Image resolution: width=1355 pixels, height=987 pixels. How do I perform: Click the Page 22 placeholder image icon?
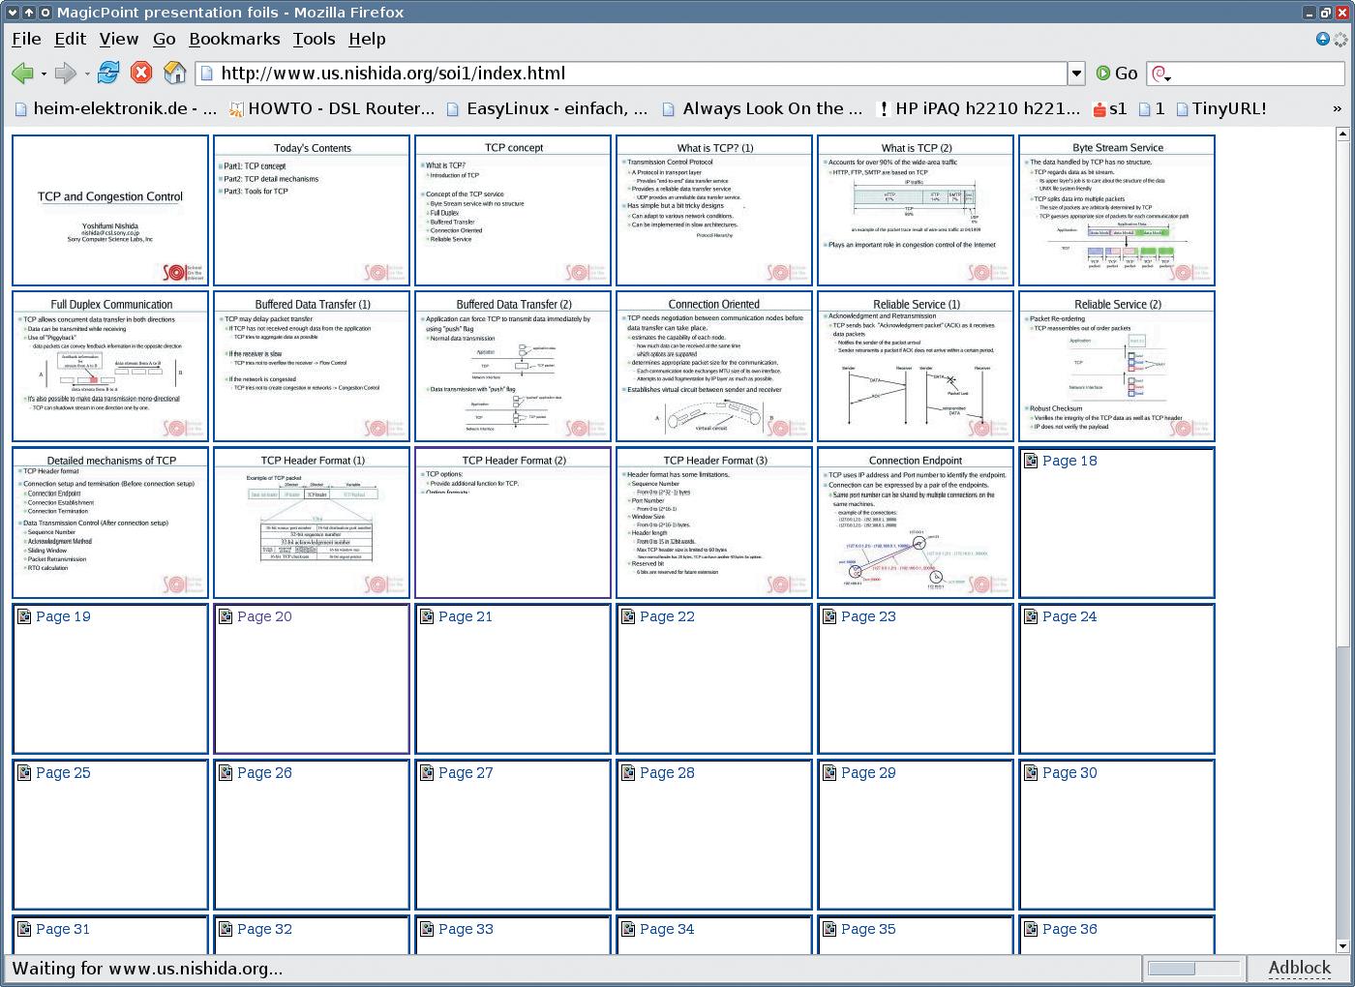(628, 616)
